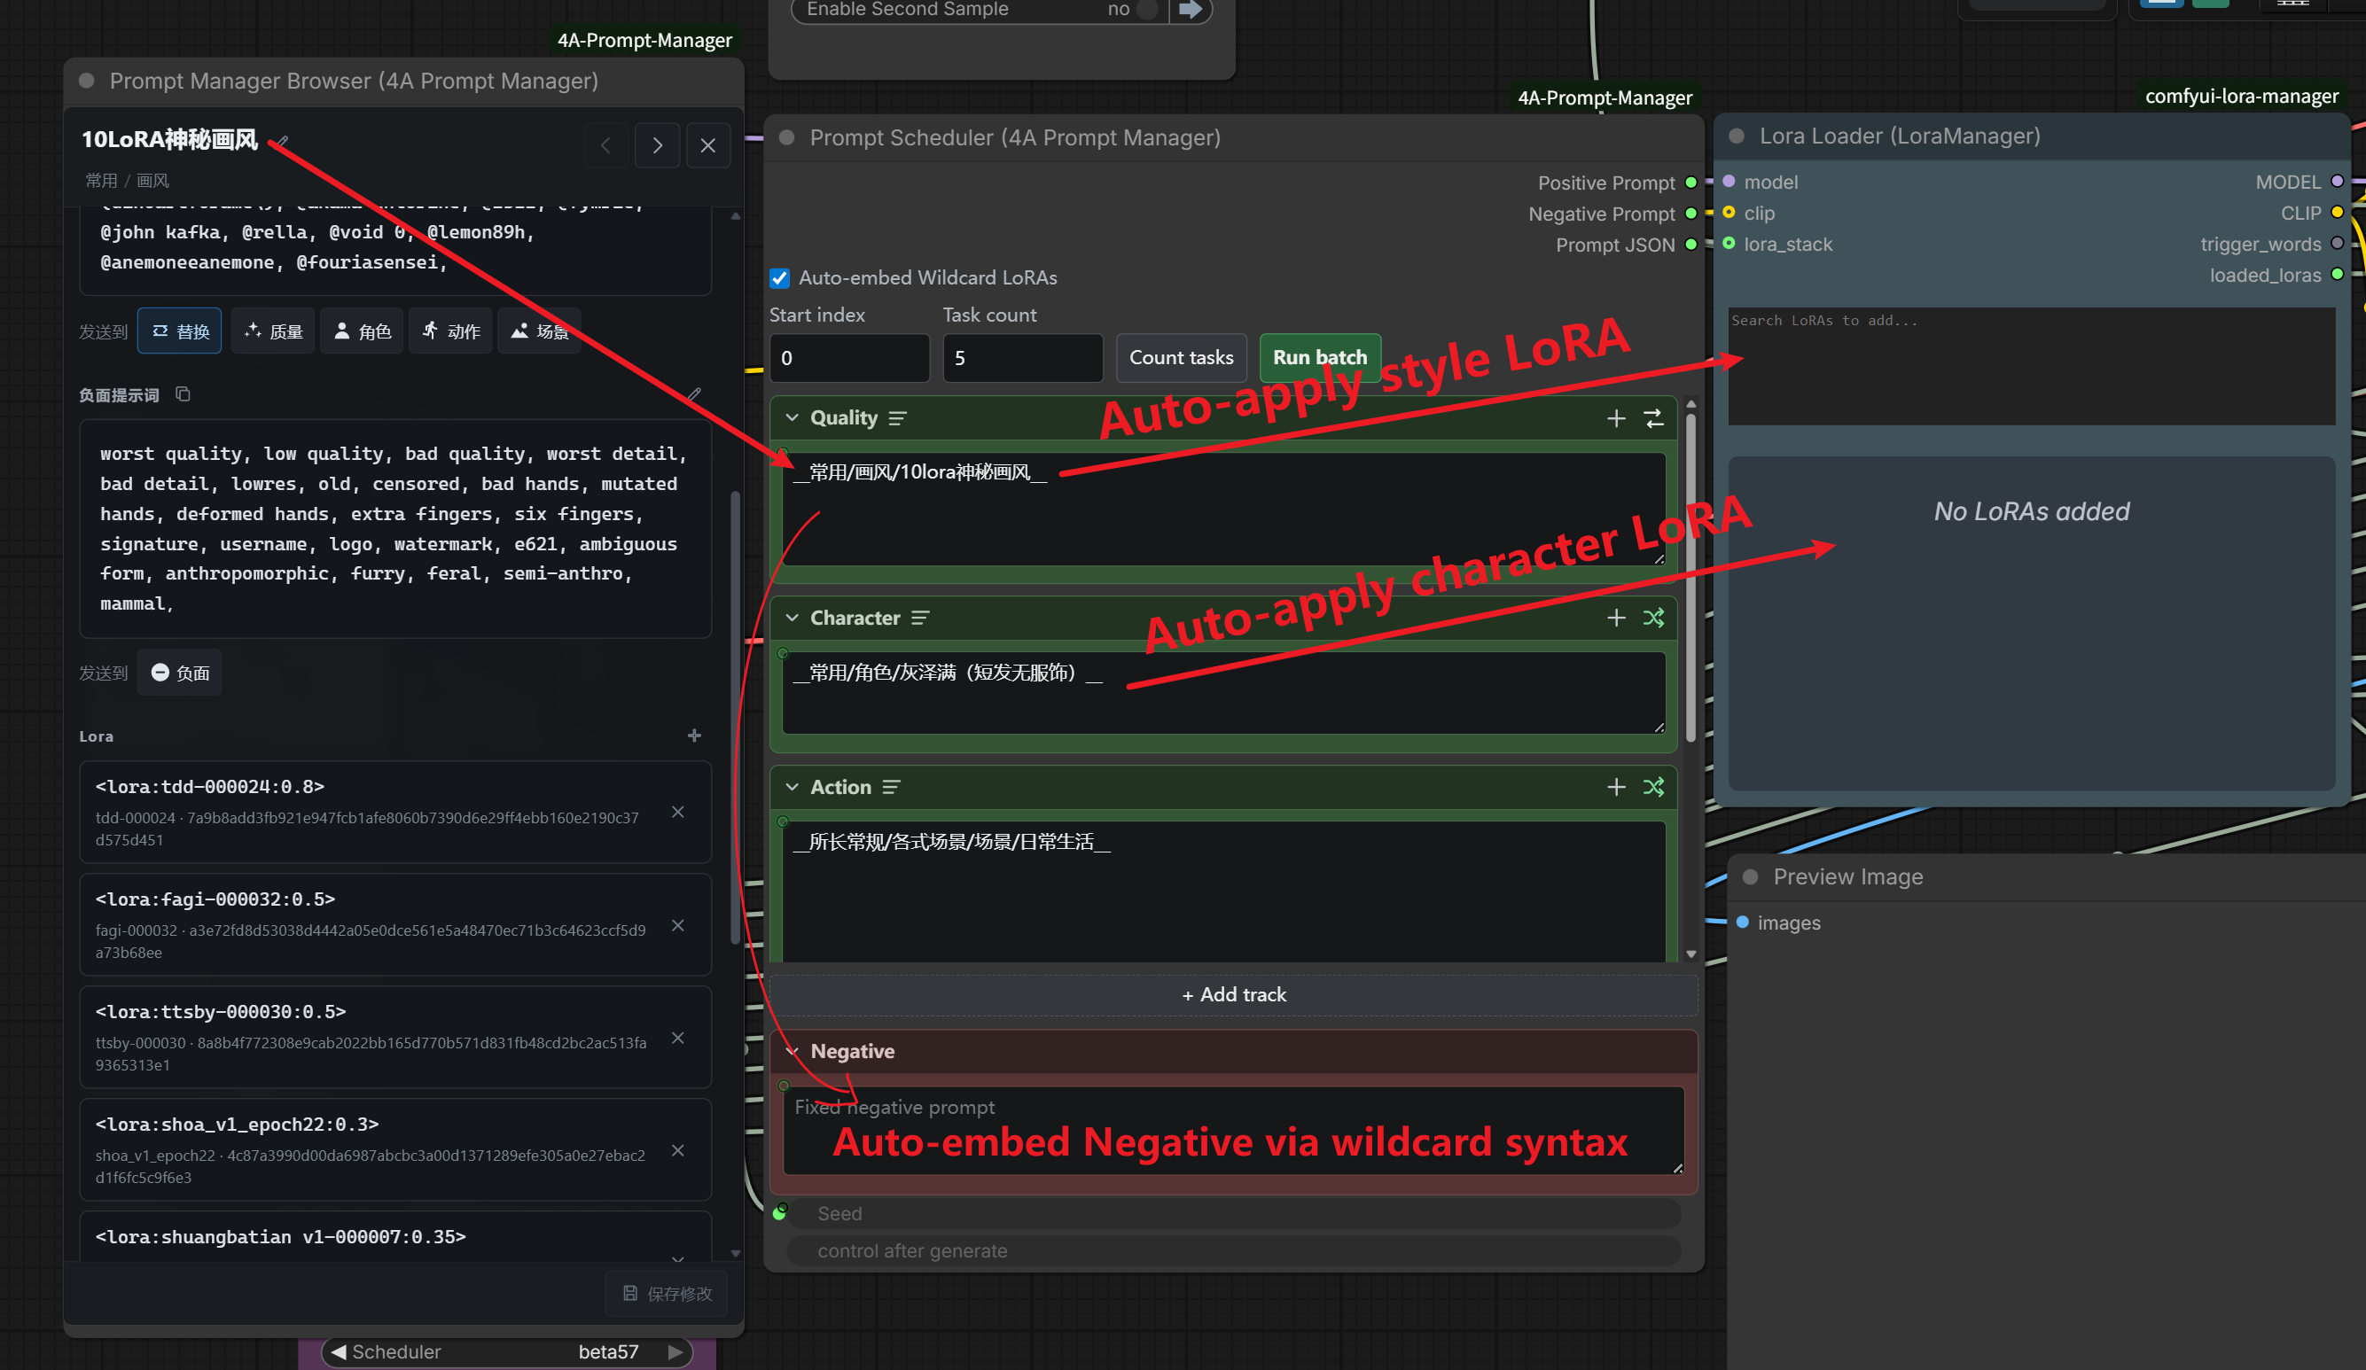Add entry to Character track
The image size is (2366, 1370).
coord(1616,619)
